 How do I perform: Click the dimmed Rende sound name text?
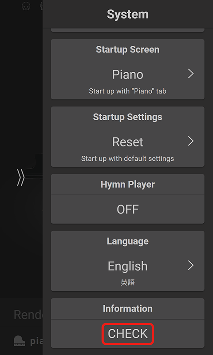pyautogui.click(x=28, y=315)
